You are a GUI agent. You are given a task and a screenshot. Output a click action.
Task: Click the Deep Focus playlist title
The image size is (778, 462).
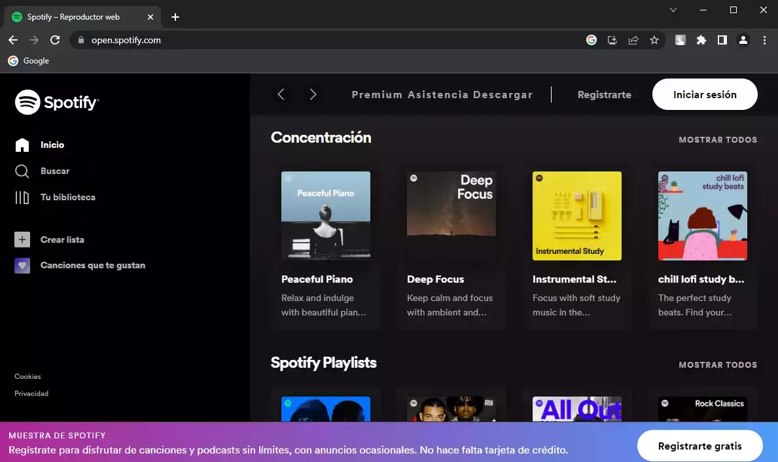(x=435, y=279)
